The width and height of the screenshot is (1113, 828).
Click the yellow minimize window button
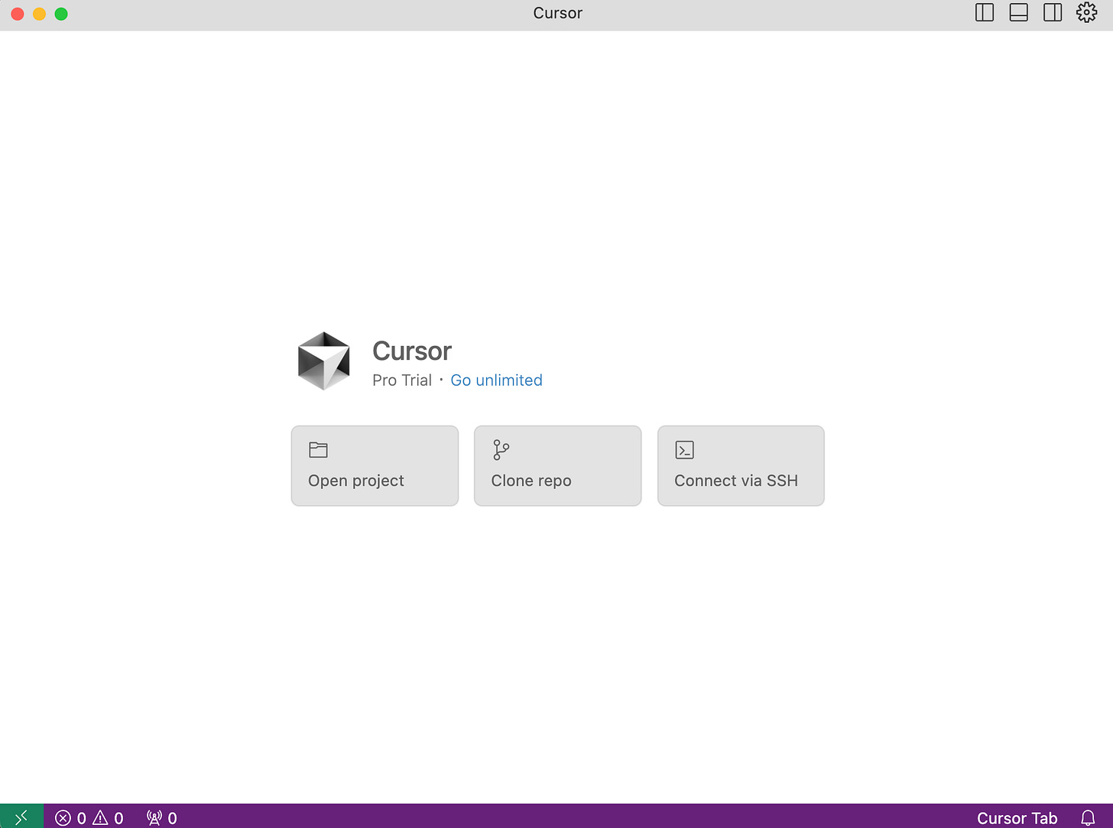pos(39,14)
